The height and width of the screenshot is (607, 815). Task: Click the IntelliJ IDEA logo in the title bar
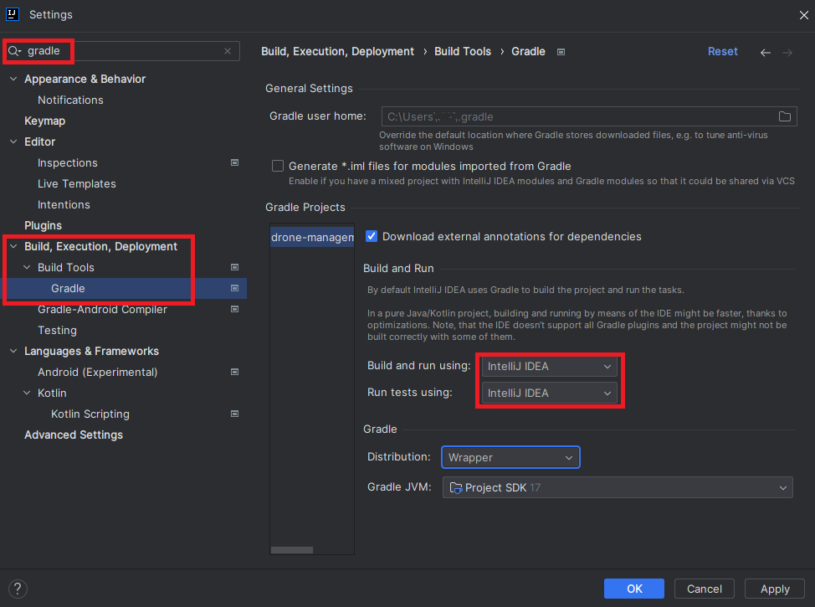tap(13, 14)
